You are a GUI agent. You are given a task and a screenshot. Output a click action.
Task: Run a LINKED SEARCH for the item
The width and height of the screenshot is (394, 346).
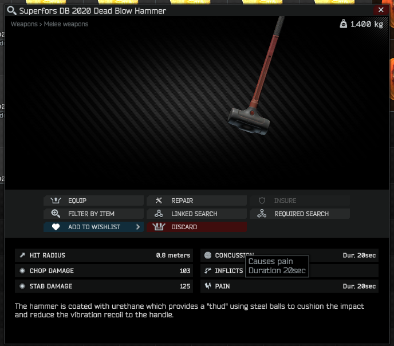point(196,214)
